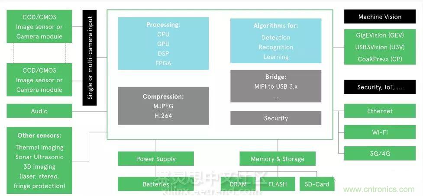Click the Bridge MIPI to USB block

point(276,86)
